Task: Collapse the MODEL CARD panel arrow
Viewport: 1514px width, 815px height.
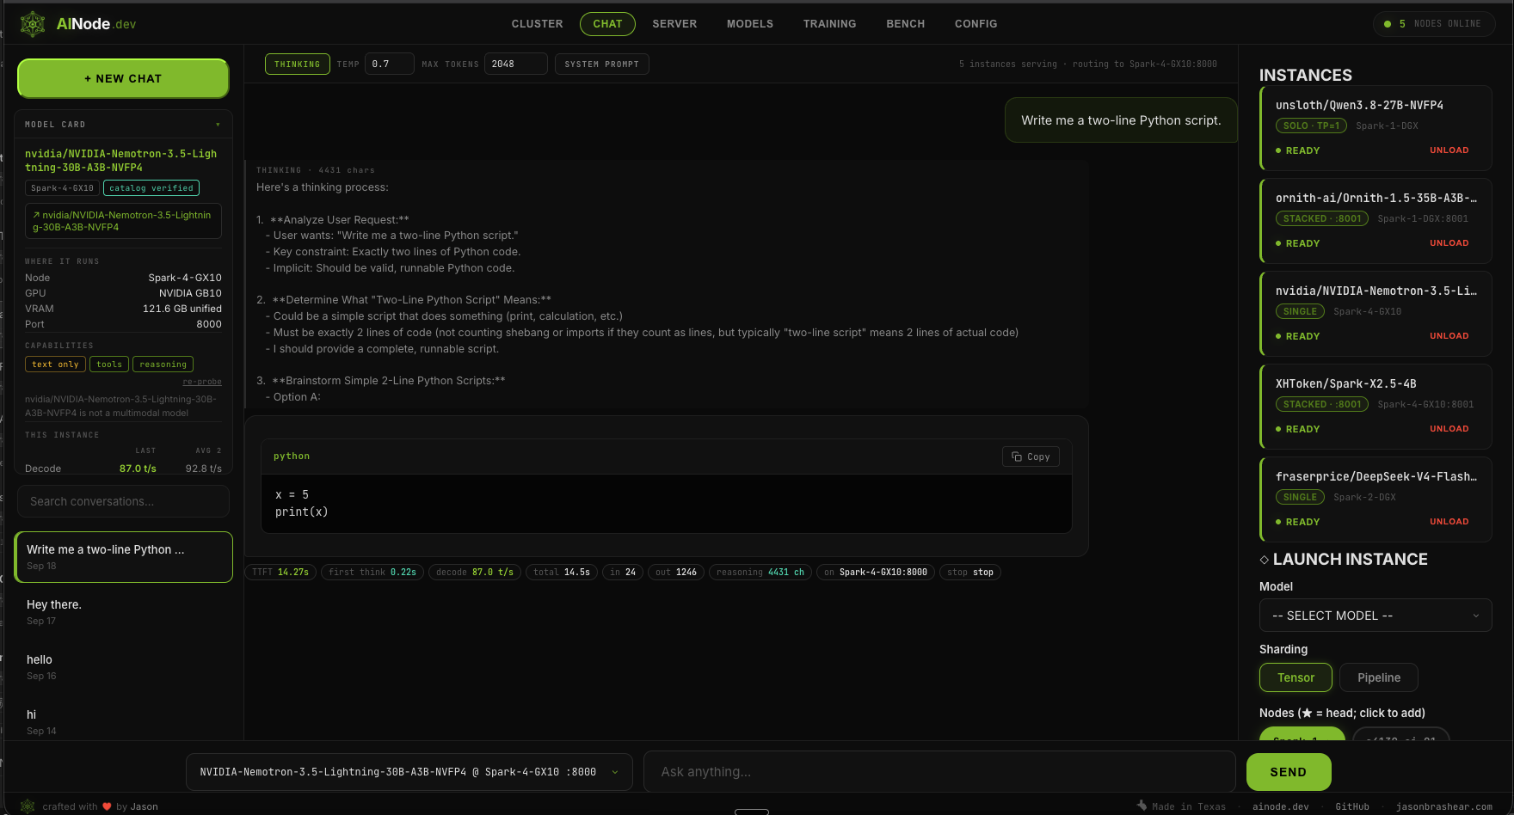Action: tap(218, 125)
